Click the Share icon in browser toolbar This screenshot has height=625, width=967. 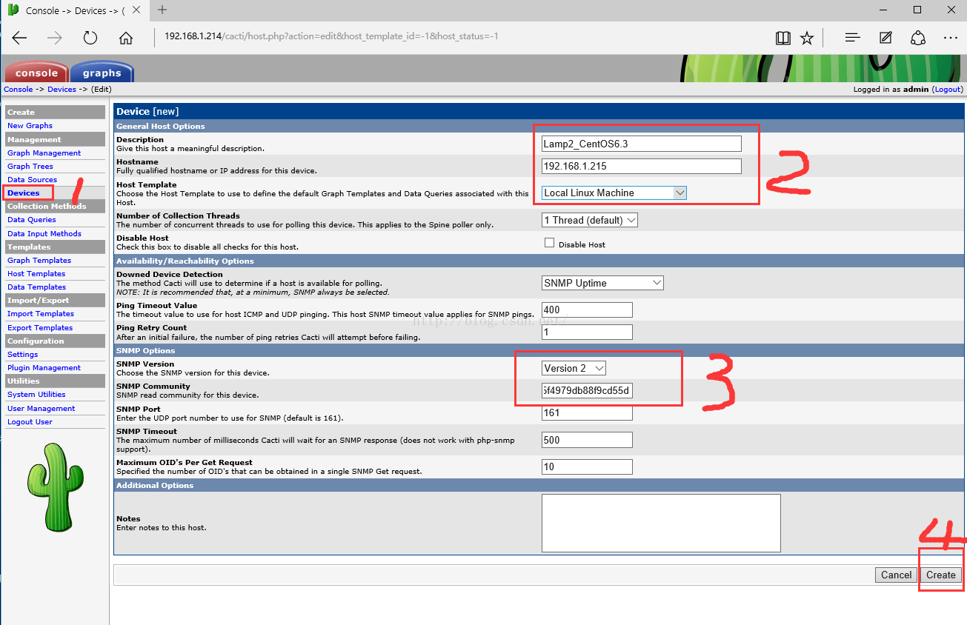(918, 38)
